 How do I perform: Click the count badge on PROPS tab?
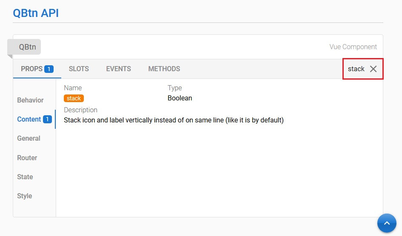pyautogui.click(x=49, y=69)
